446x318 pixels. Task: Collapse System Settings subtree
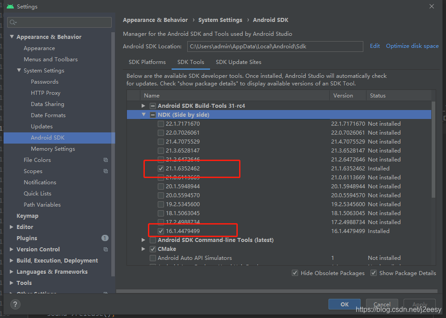[x=19, y=70]
